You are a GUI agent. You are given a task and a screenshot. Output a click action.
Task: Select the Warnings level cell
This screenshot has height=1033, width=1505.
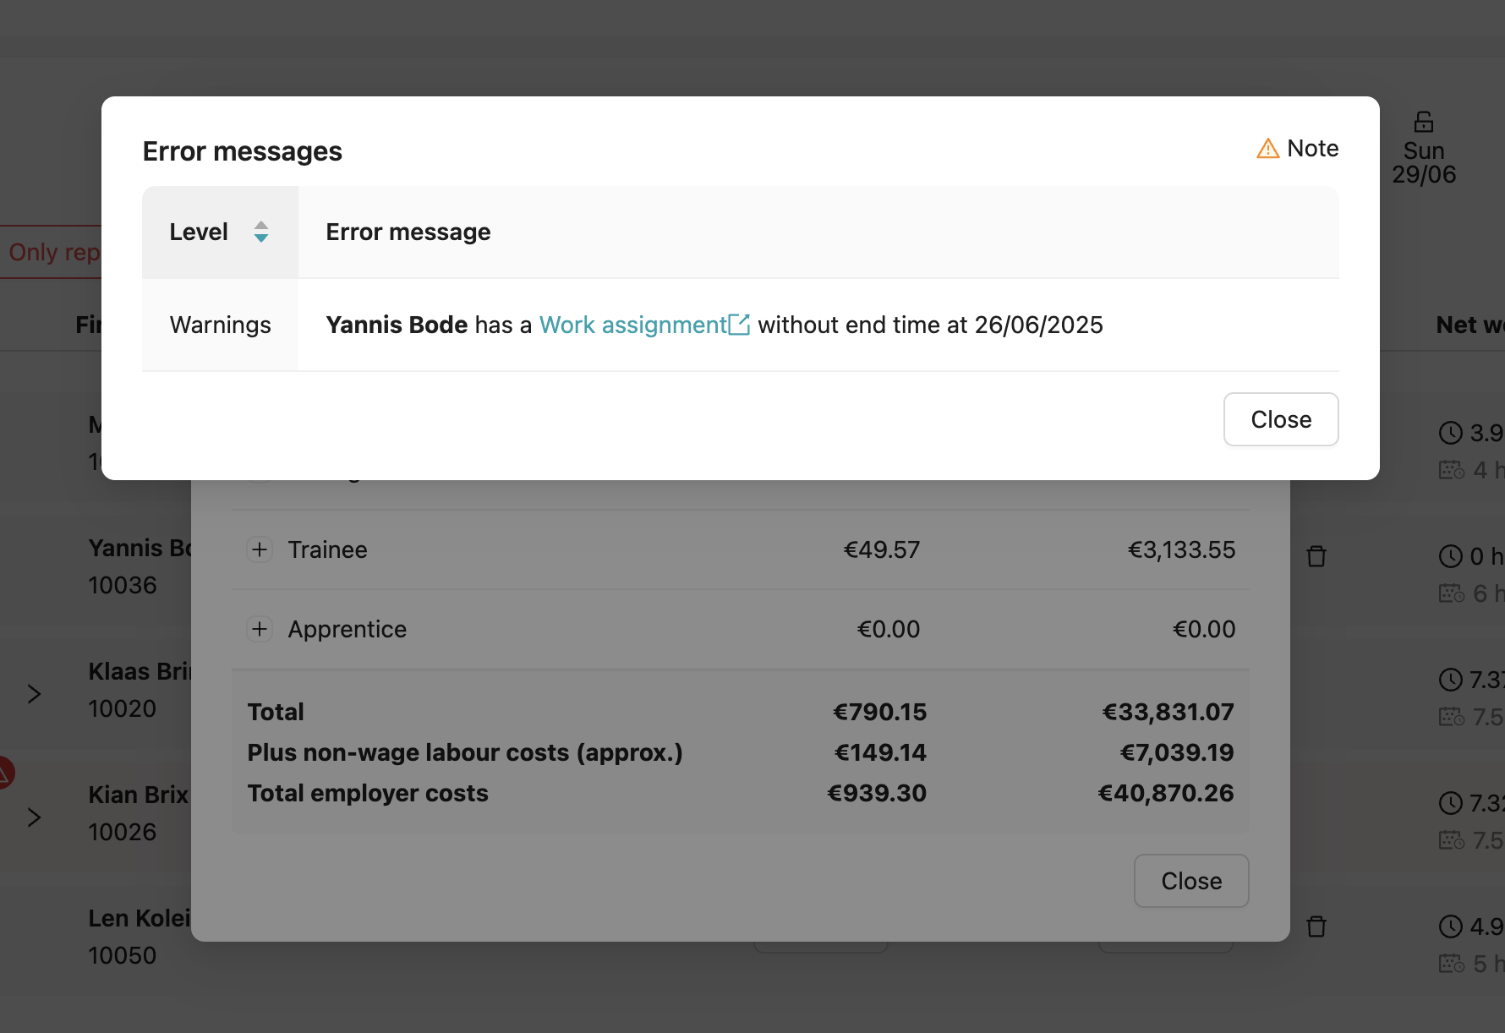[x=220, y=325]
